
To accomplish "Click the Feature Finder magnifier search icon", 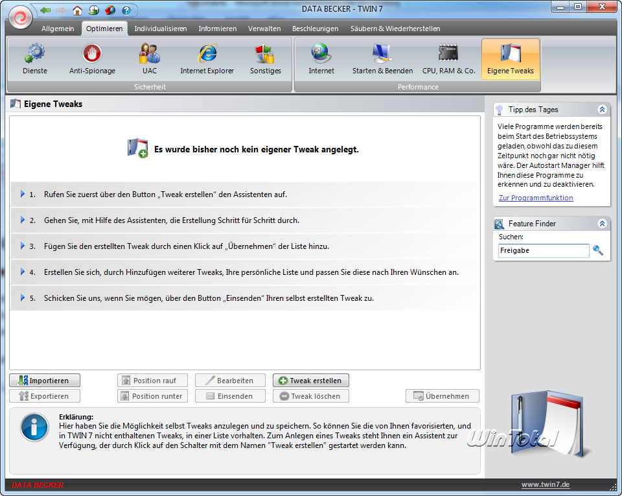I will coord(598,250).
